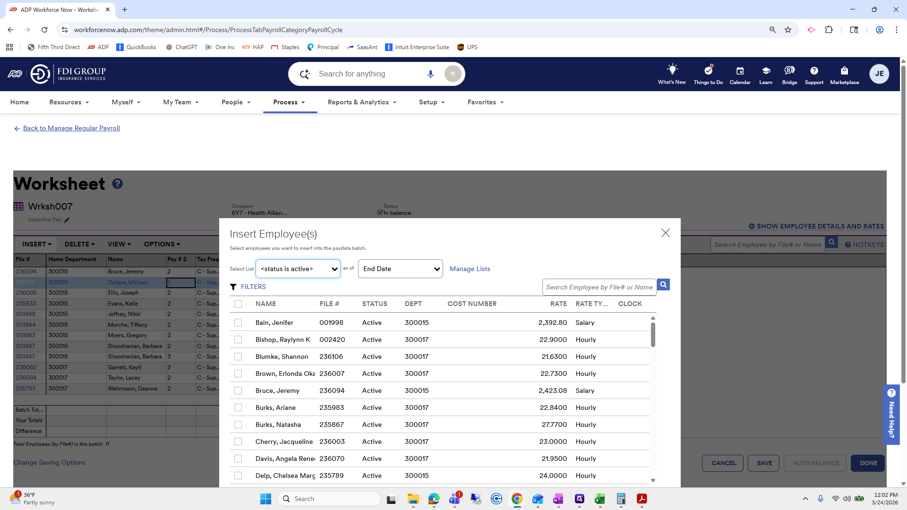907x510 pixels.
Task: Click the FILTERS funnel icon
Action: tap(233, 287)
